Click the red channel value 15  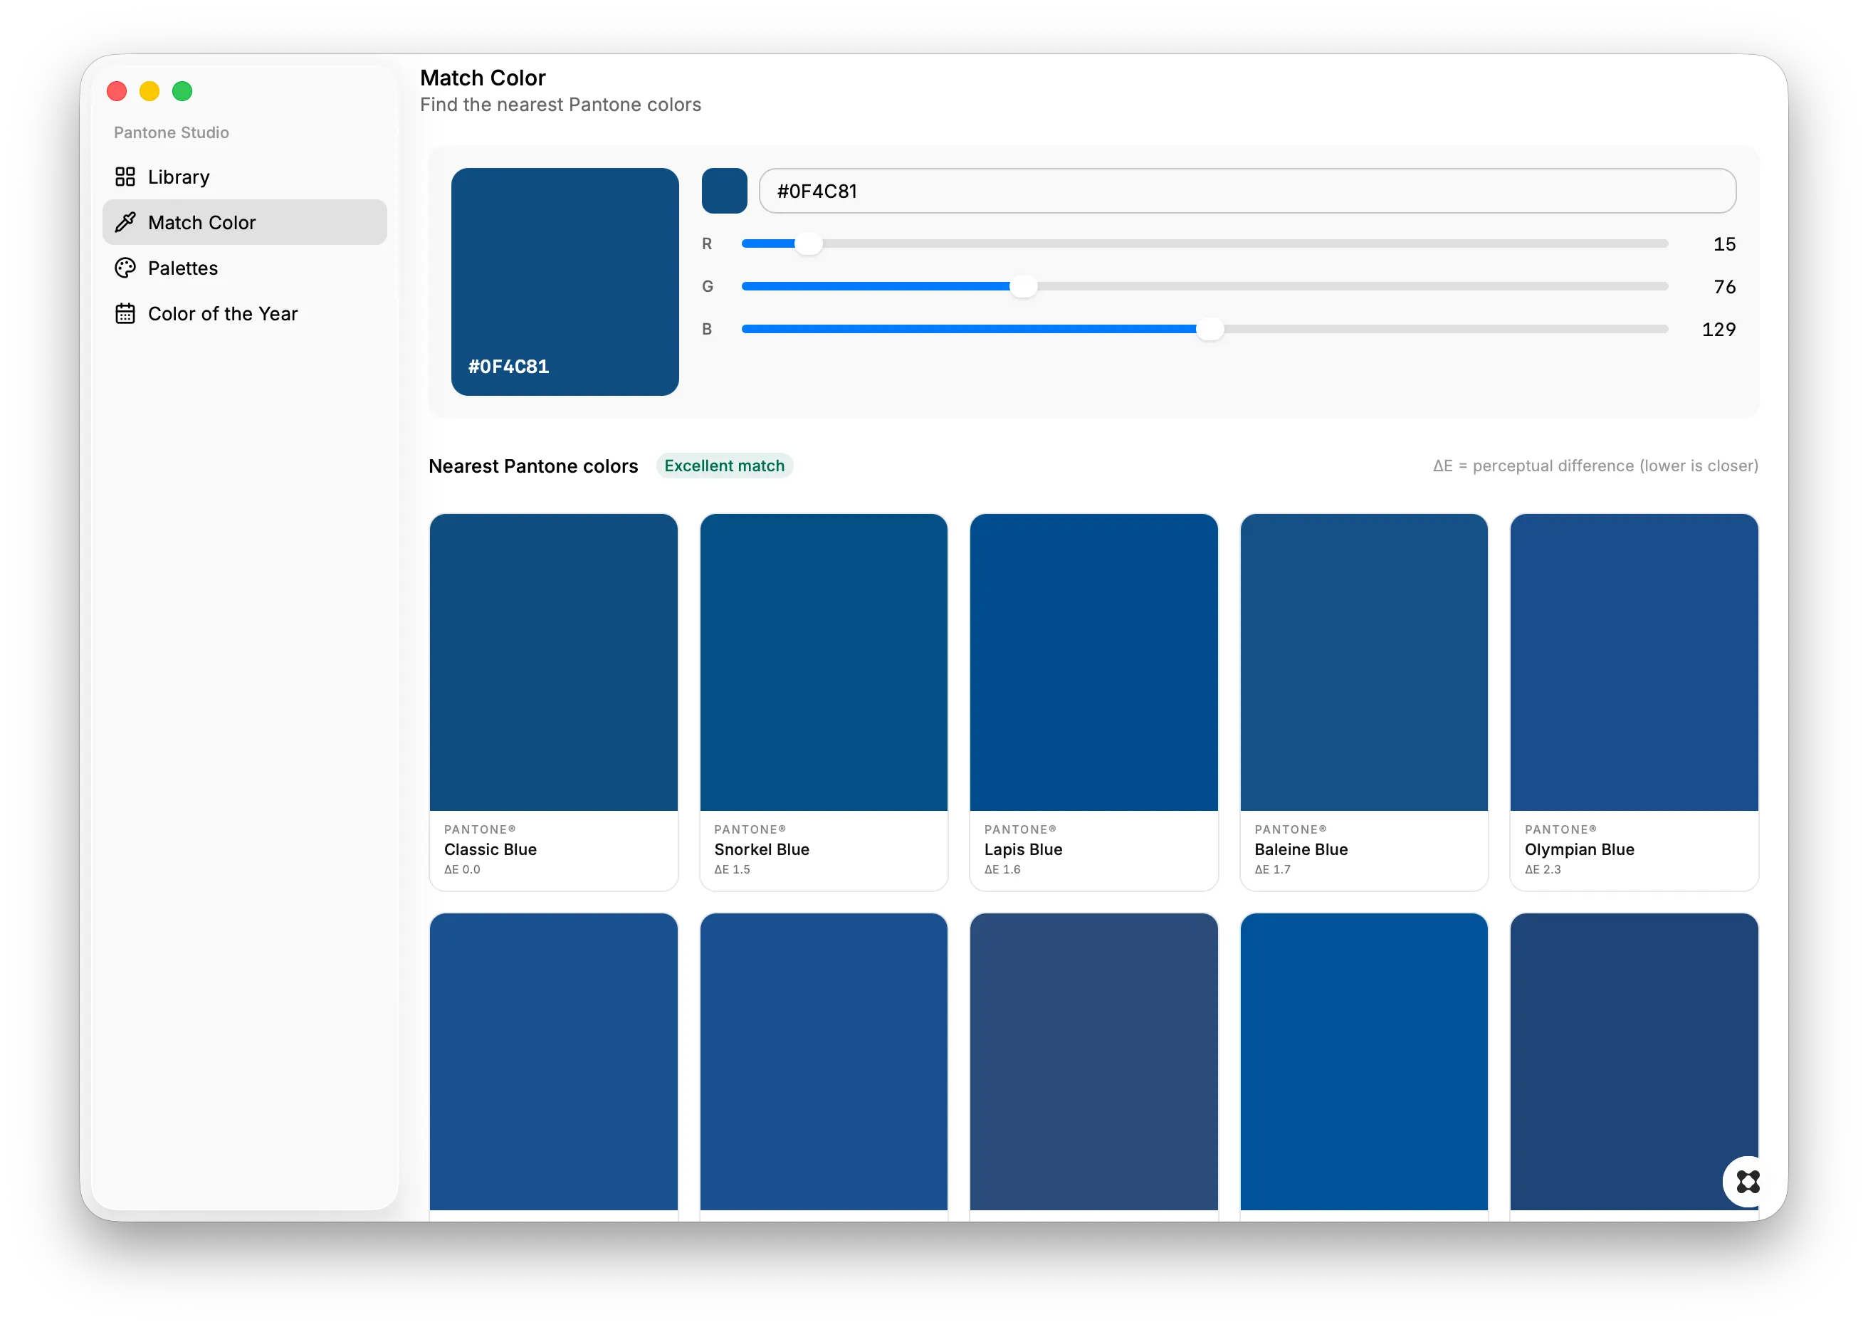[x=1724, y=244]
